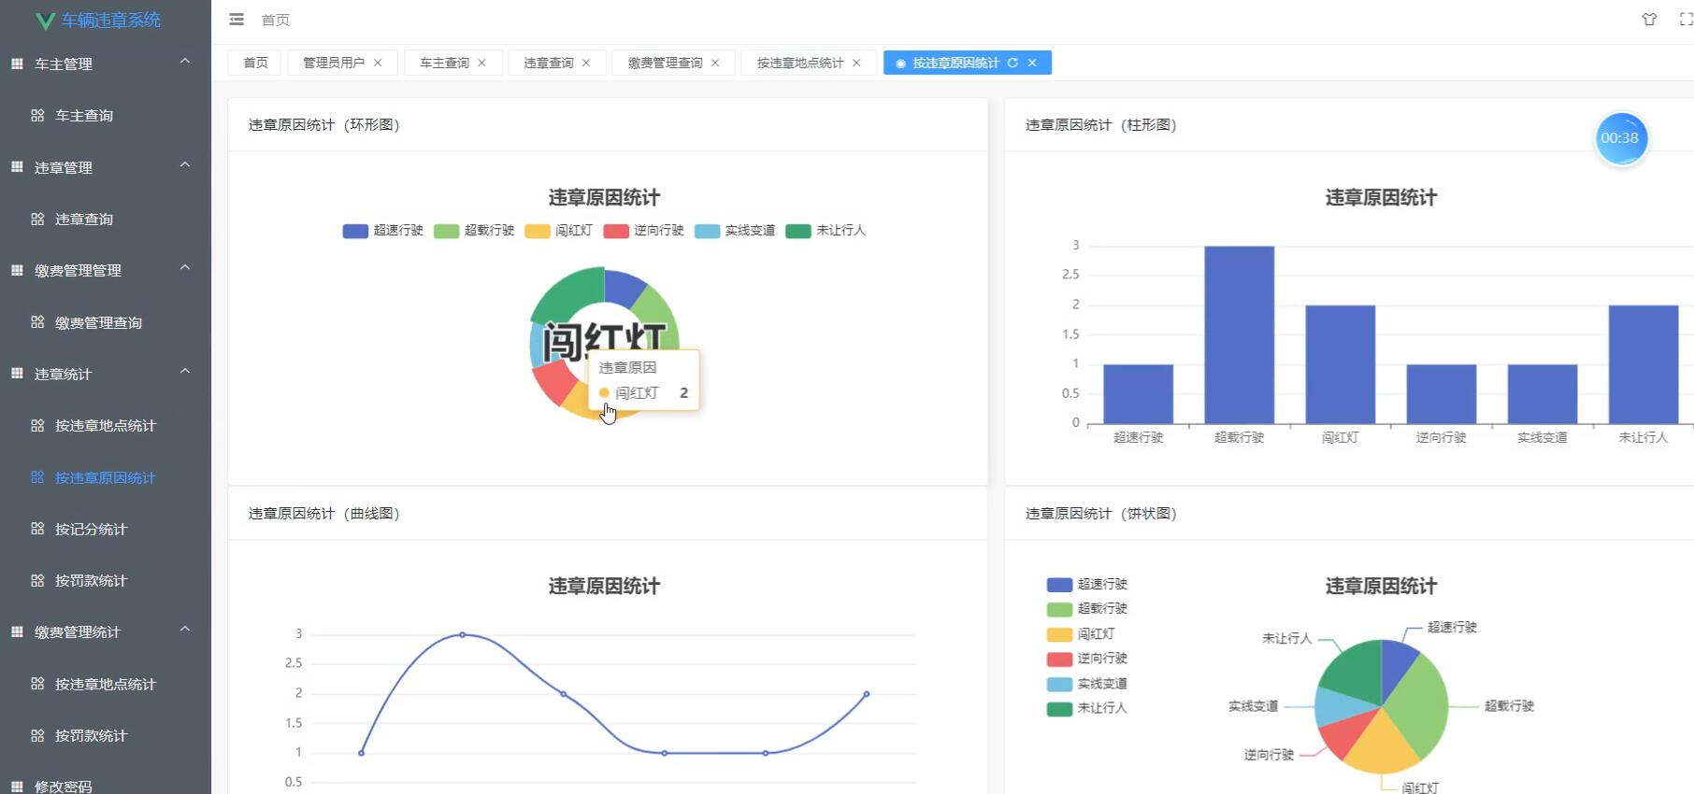Toggle 闯红灯 legend in ring chart
This screenshot has width=1694, height=794.
pyautogui.click(x=558, y=231)
